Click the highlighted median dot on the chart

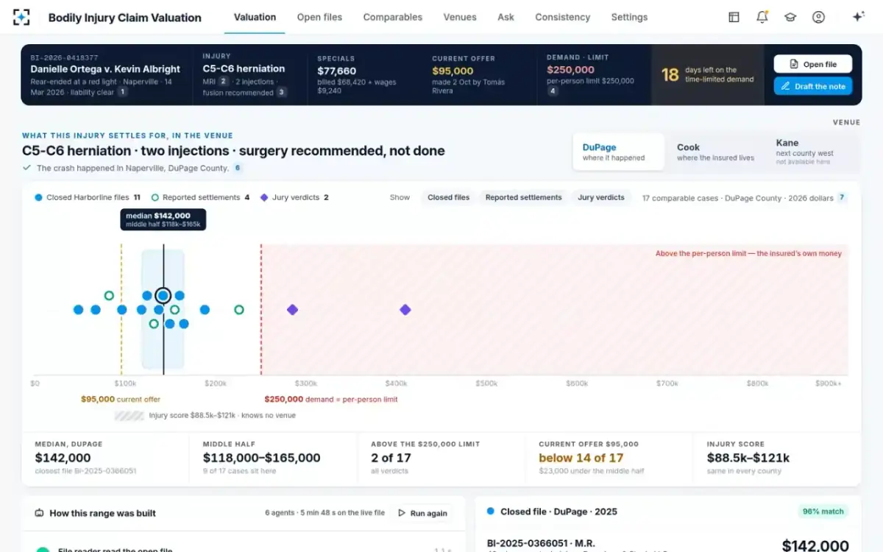(x=163, y=296)
